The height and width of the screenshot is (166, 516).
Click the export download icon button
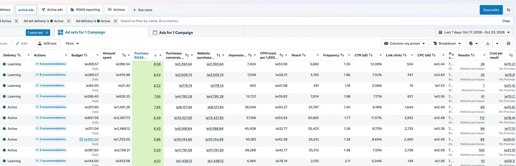pyautogui.click(x=488, y=43)
